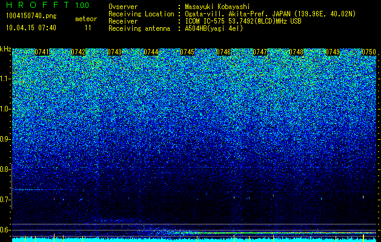381x242 pixels.
Task: Click the Receiver field label
Action: click(x=123, y=21)
